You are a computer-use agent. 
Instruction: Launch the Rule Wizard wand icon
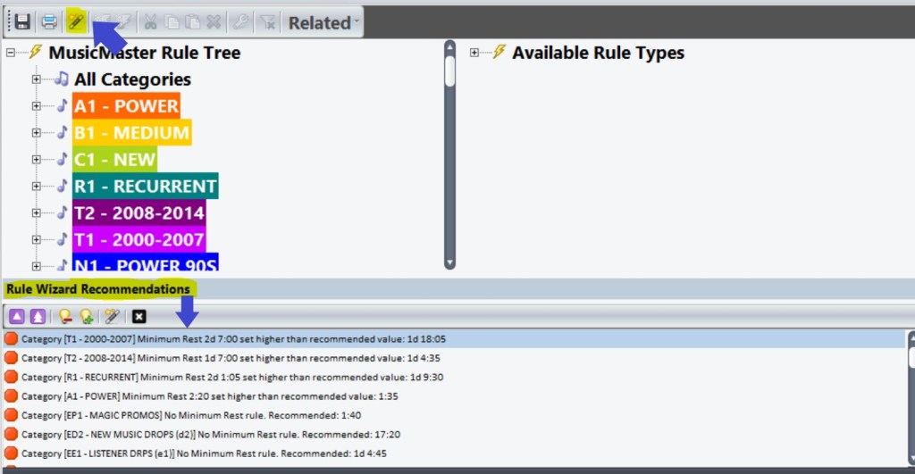(76, 21)
